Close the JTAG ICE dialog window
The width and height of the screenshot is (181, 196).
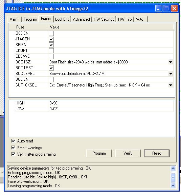174,8
